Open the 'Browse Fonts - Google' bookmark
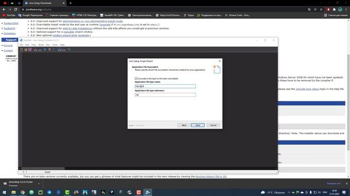 coord(237,15)
